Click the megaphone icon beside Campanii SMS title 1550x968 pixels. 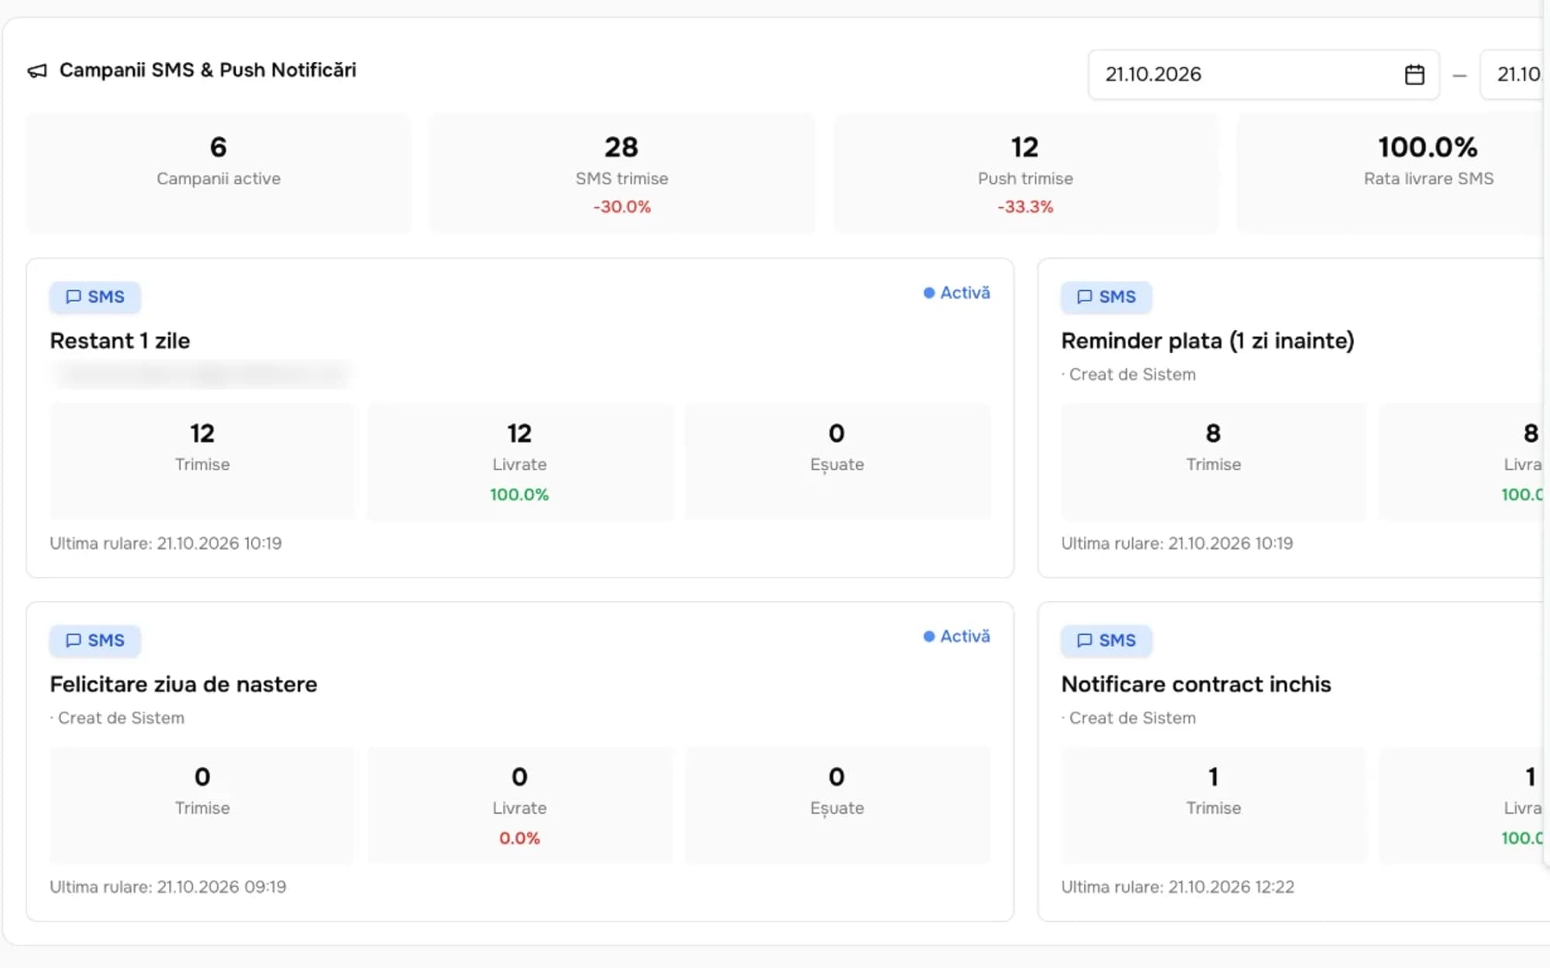tap(37, 71)
